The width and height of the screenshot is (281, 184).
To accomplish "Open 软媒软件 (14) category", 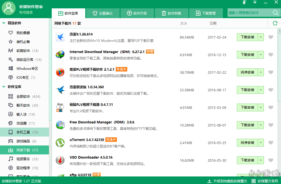I will point(24,51).
